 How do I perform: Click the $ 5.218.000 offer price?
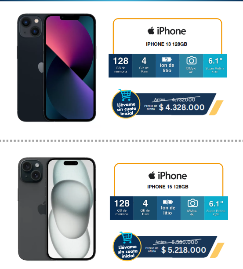coord(183,250)
